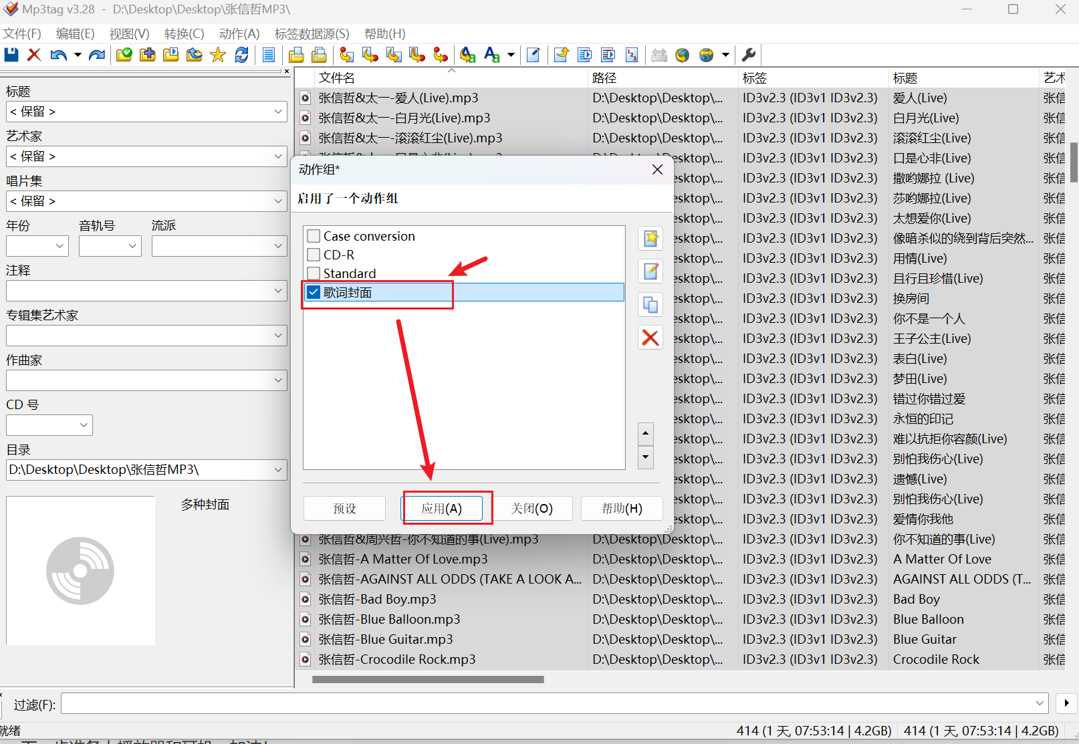Click the 预设 button
The image size is (1079, 744).
(344, 509)
